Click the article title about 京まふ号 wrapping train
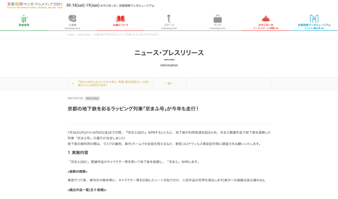Viewport: 338px width, 199px height. (133, 109)
